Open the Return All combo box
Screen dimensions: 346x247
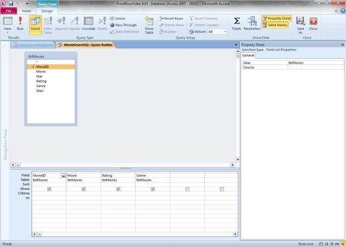click(x=218, y=32)
